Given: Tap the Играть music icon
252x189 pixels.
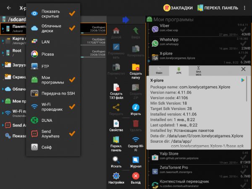Looking at the screenshot, I should click(x=136, y=108).
